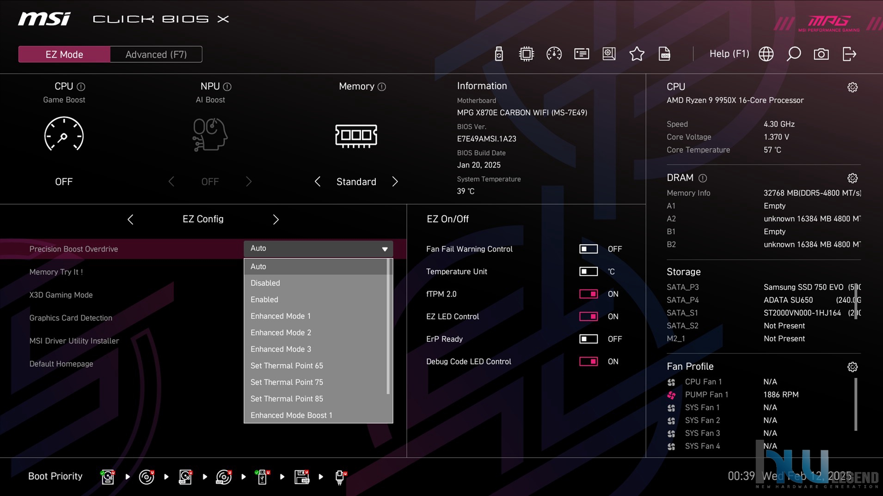
Task: Open the M-Flash USB drive icon
Action: (498, 54)
